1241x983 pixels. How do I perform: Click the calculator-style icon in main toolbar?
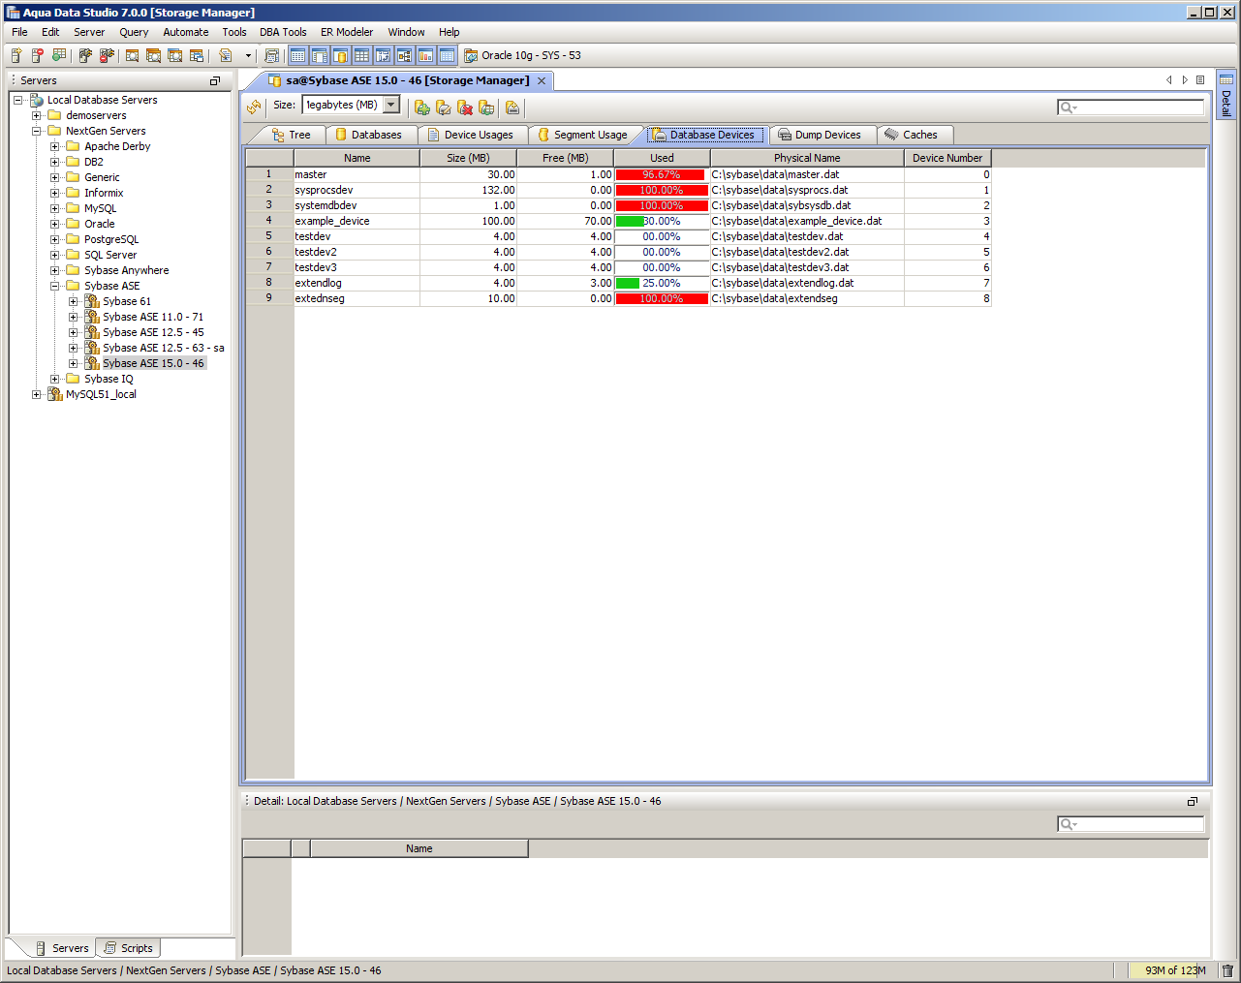coord(271,56)
